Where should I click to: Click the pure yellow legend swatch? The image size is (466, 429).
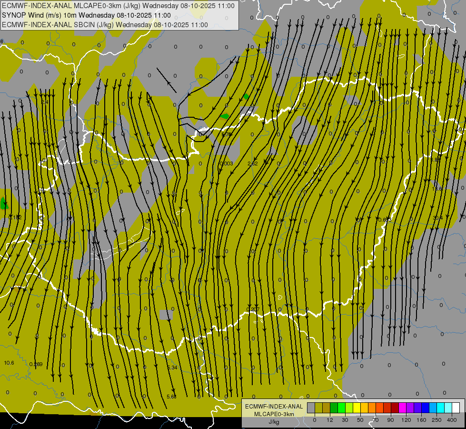click(357, 408)
